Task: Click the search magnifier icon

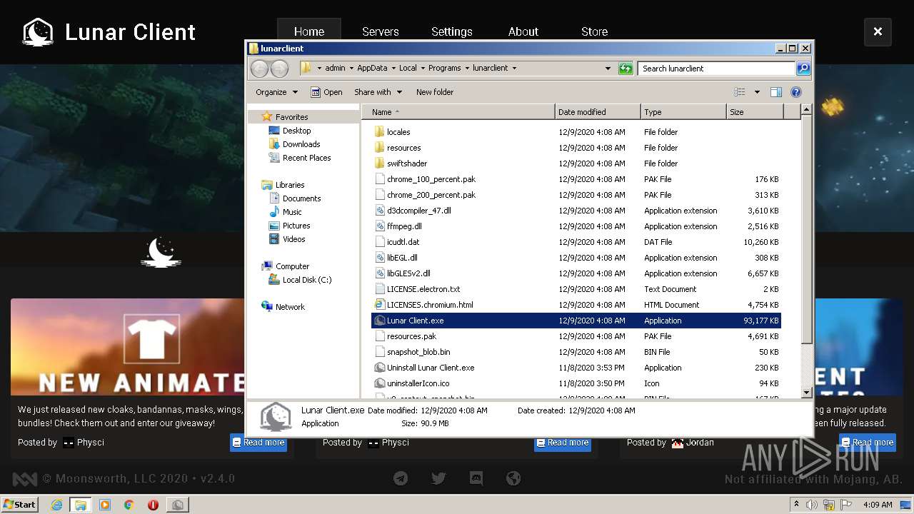Action: click(x=803, y=69)
